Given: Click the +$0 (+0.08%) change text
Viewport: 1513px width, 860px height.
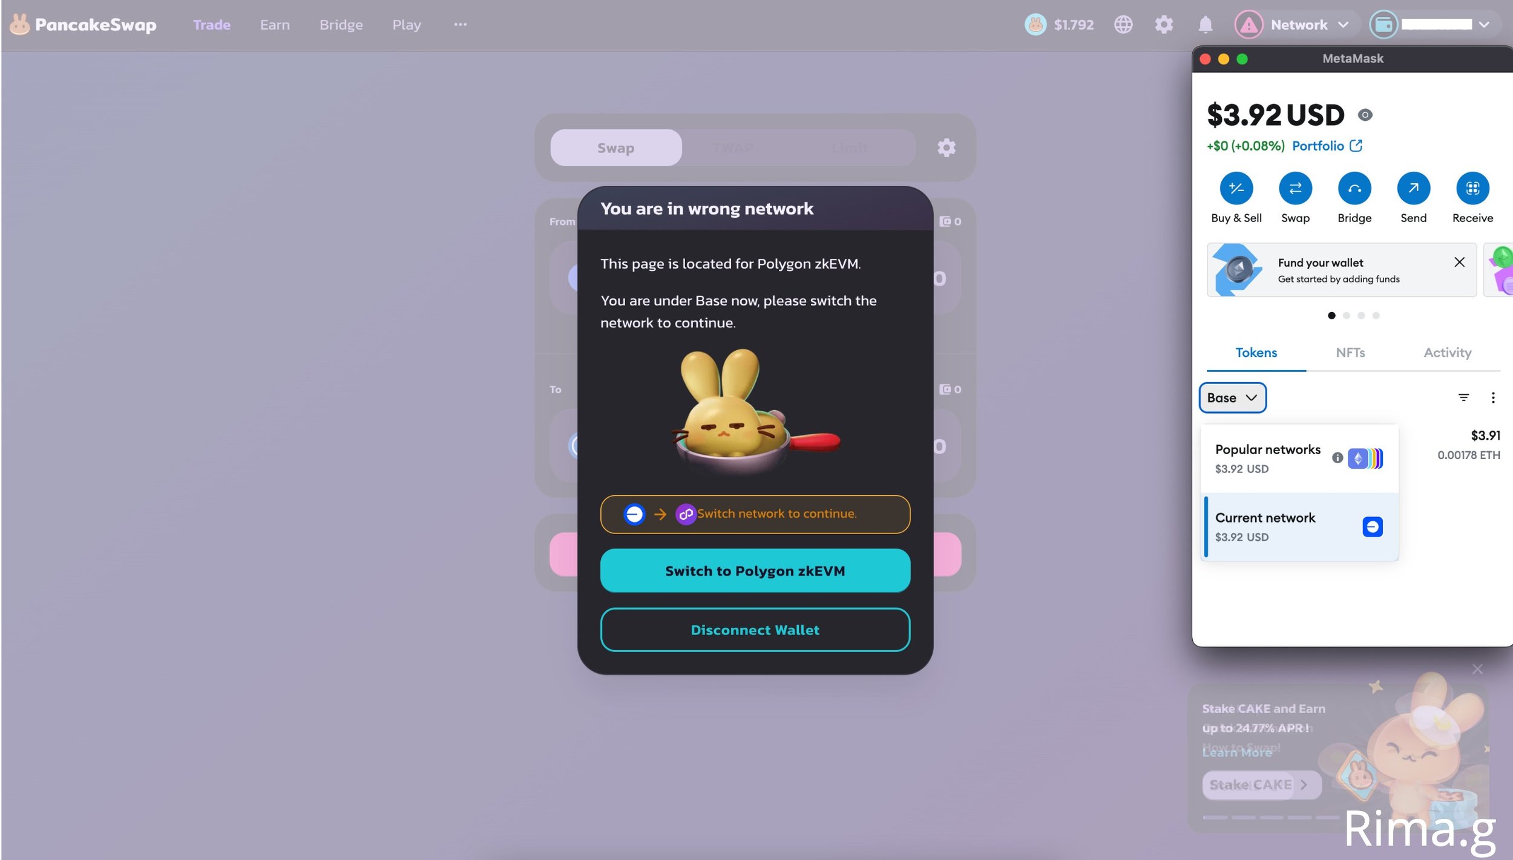Looking at the screenshot, I should pyautogui.click(x=1245, y=146).
